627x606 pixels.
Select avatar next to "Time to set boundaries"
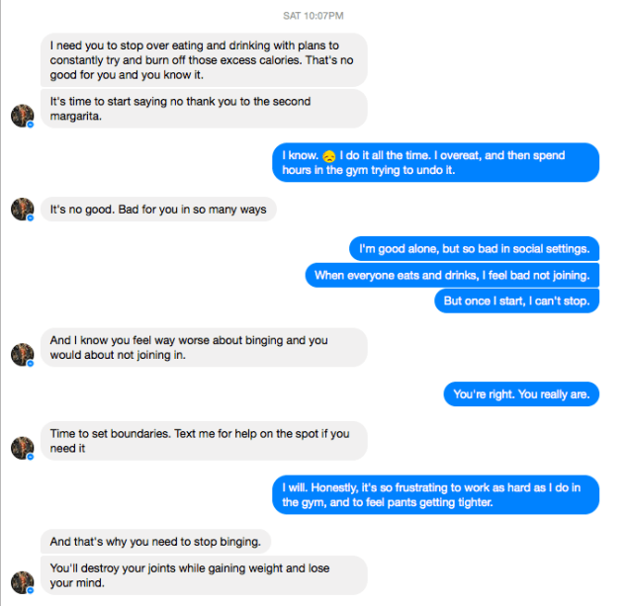(23, 447)
